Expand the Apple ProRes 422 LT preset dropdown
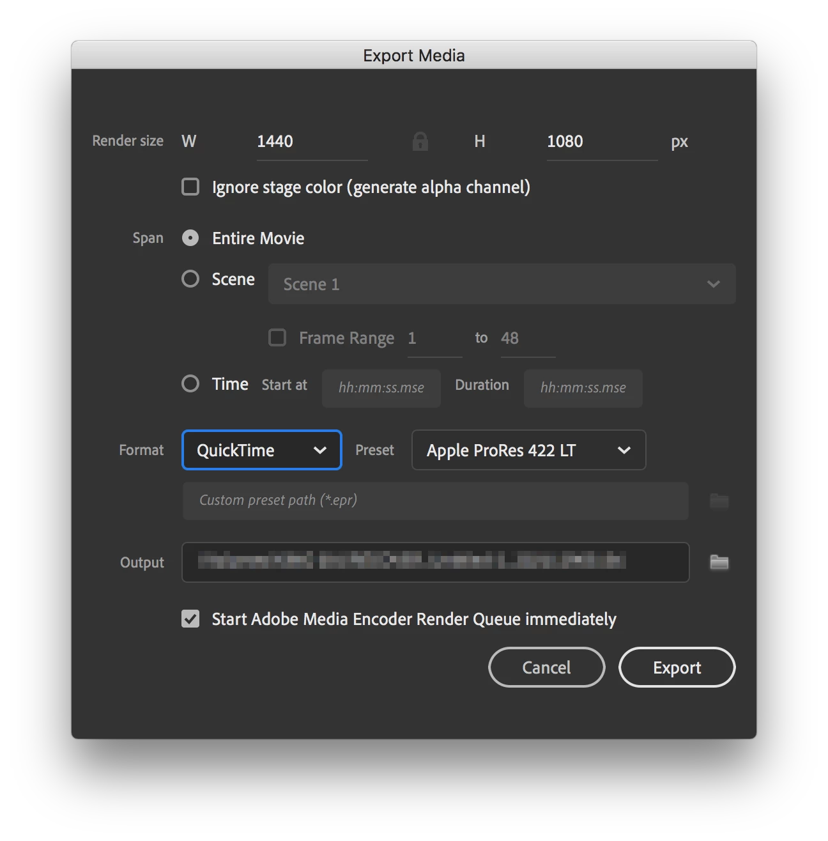 (x=529, y=450)
